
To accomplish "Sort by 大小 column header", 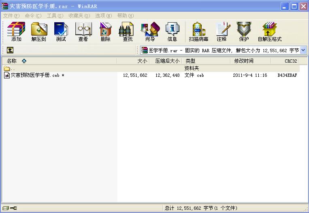I will tap(133, 61).
